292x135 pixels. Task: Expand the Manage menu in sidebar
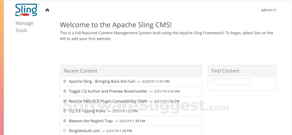[x=24, y=23]
